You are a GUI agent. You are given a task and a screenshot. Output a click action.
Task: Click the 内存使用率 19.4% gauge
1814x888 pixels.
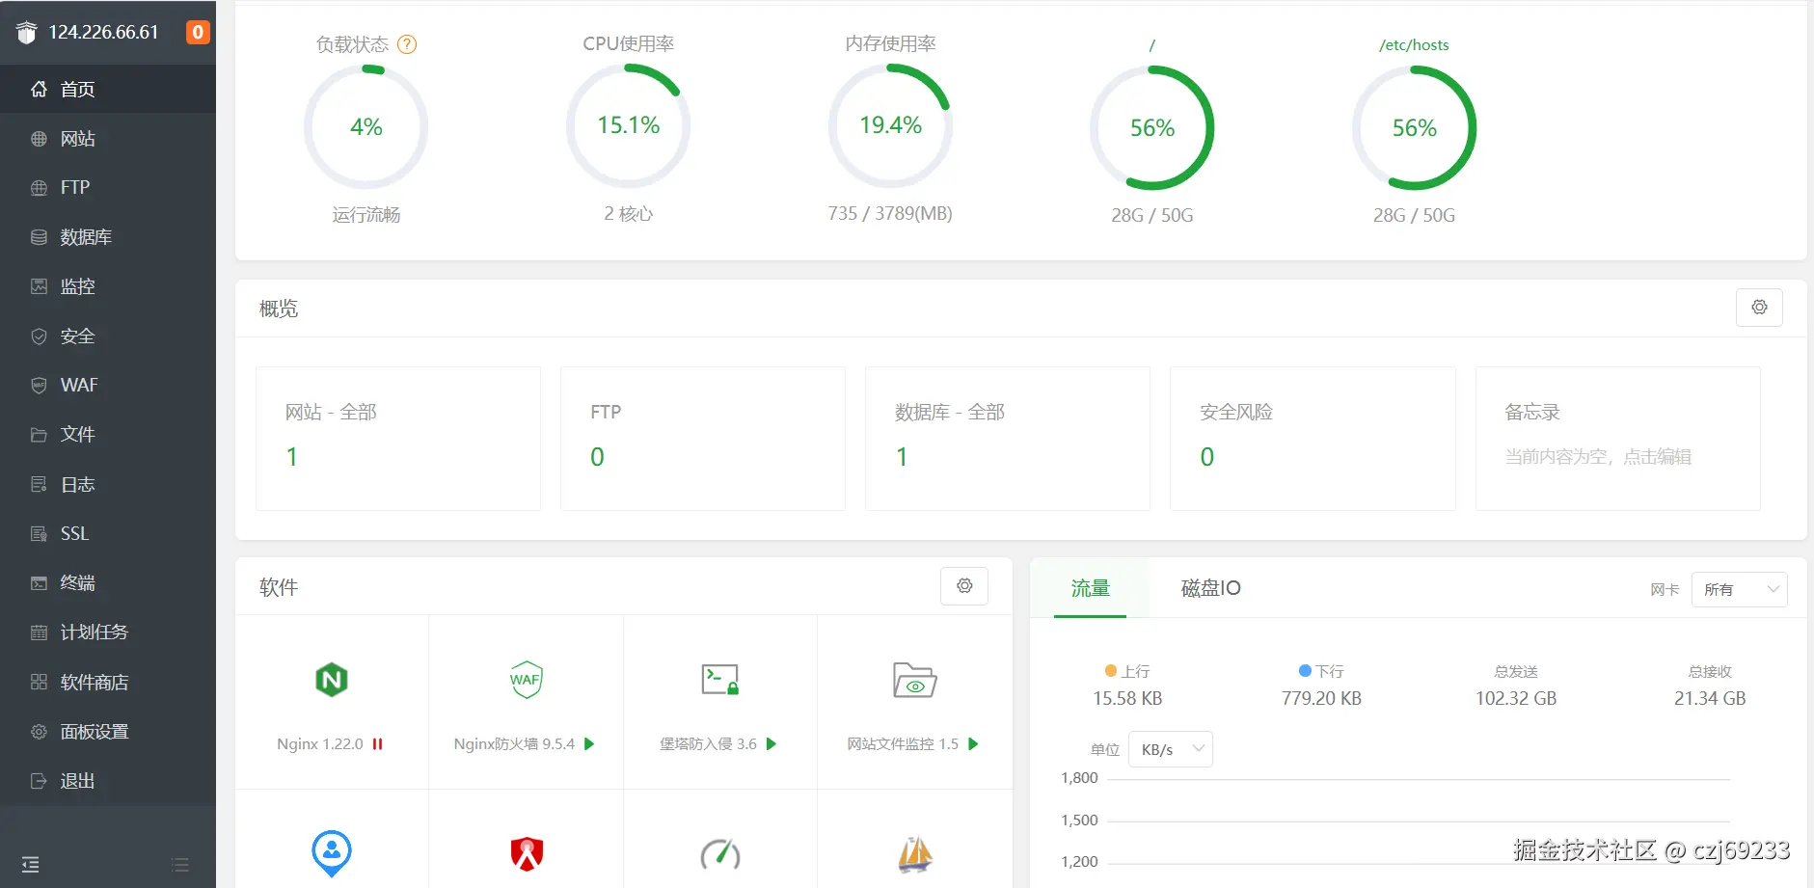tap(890, 125)
